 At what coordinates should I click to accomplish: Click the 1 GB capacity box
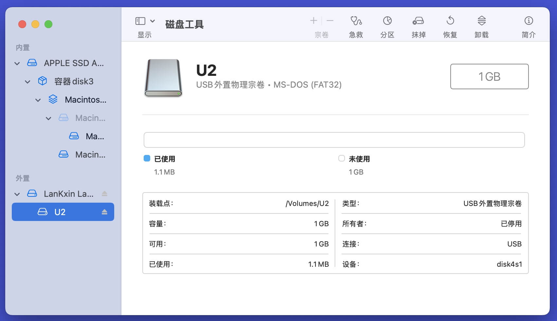pyautogui.click(x=489, y=76)
